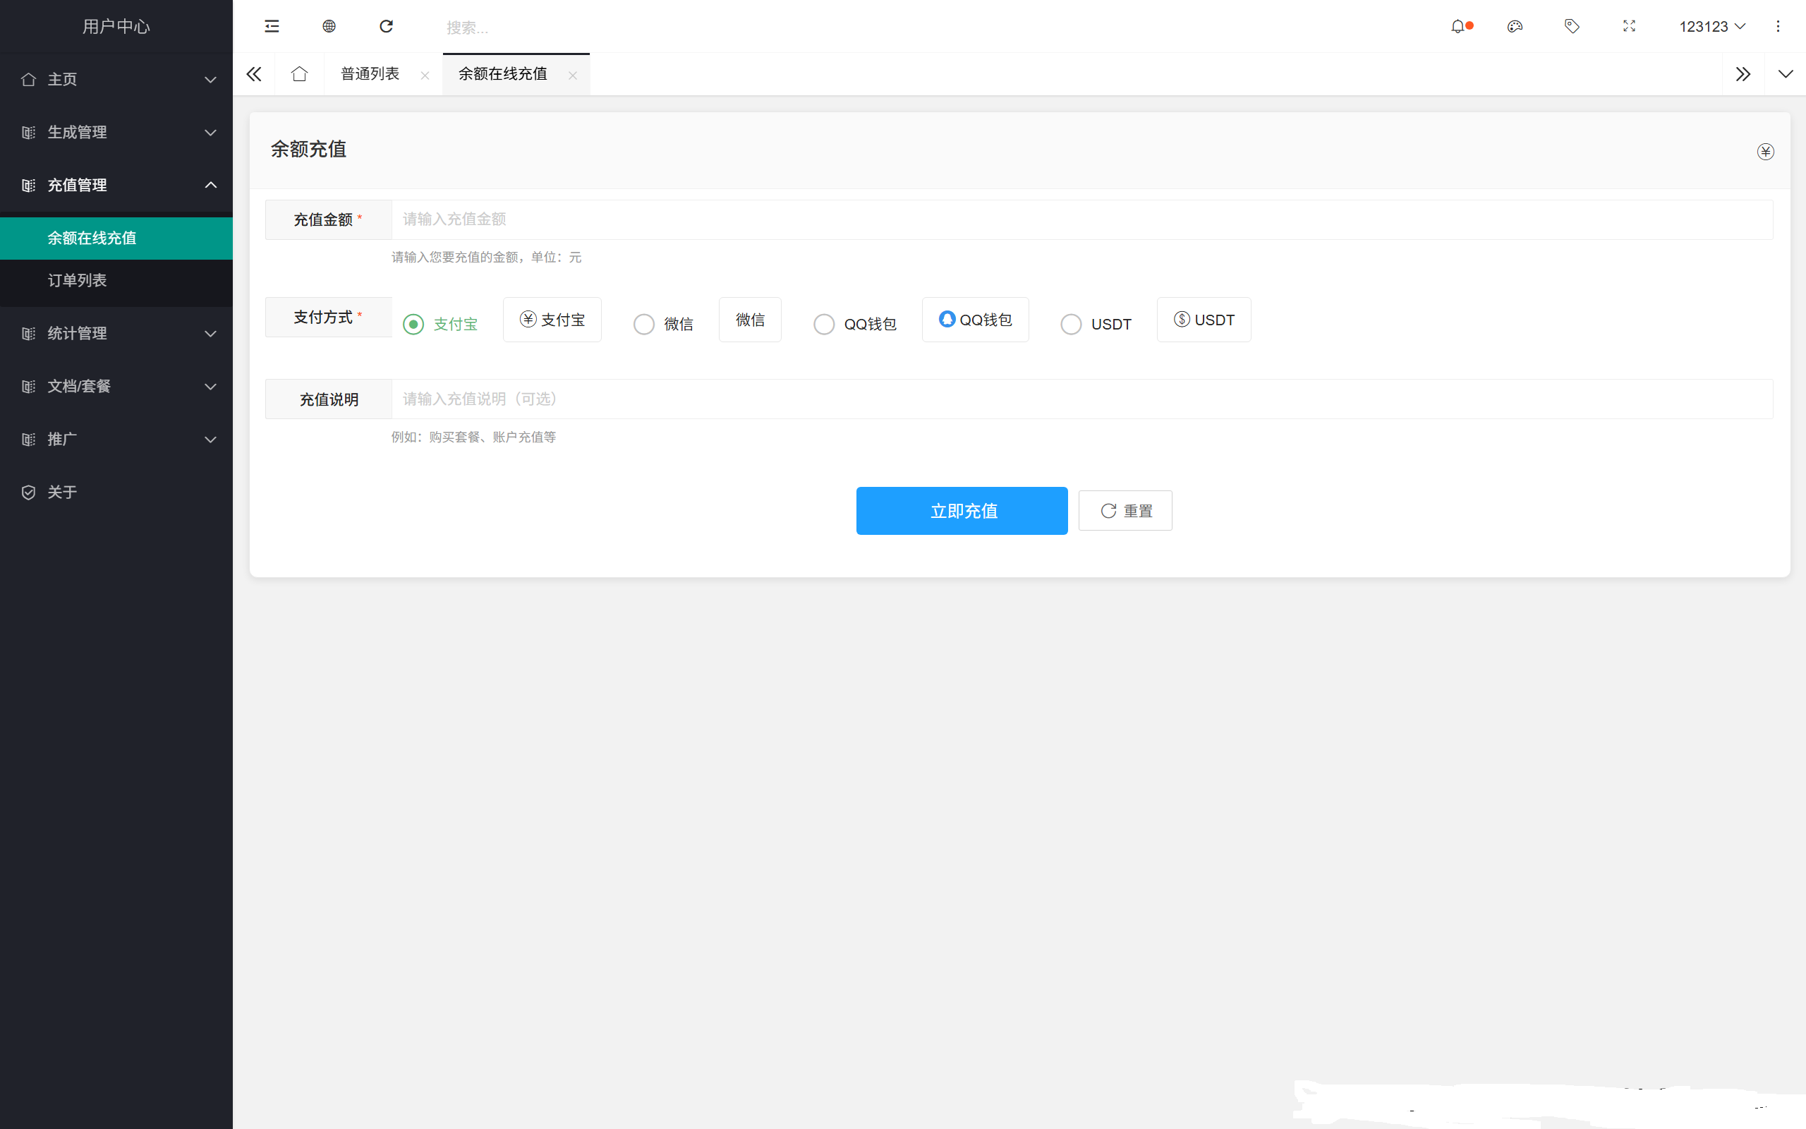
Task: Open the theme palette icon
Action: (x=1514, y=27)
